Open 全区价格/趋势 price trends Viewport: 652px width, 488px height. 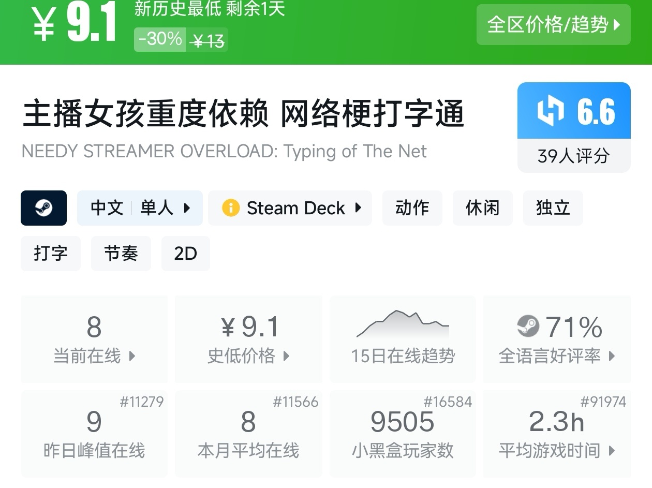pos(553,25)
